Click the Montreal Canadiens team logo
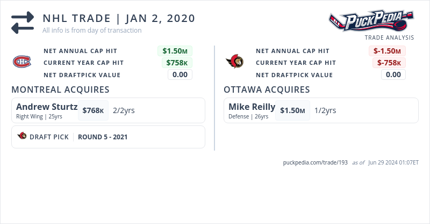Screen dimensions: 430x224 coord(22,62)
